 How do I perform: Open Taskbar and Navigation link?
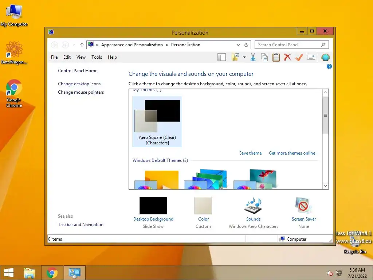(81, 225)
